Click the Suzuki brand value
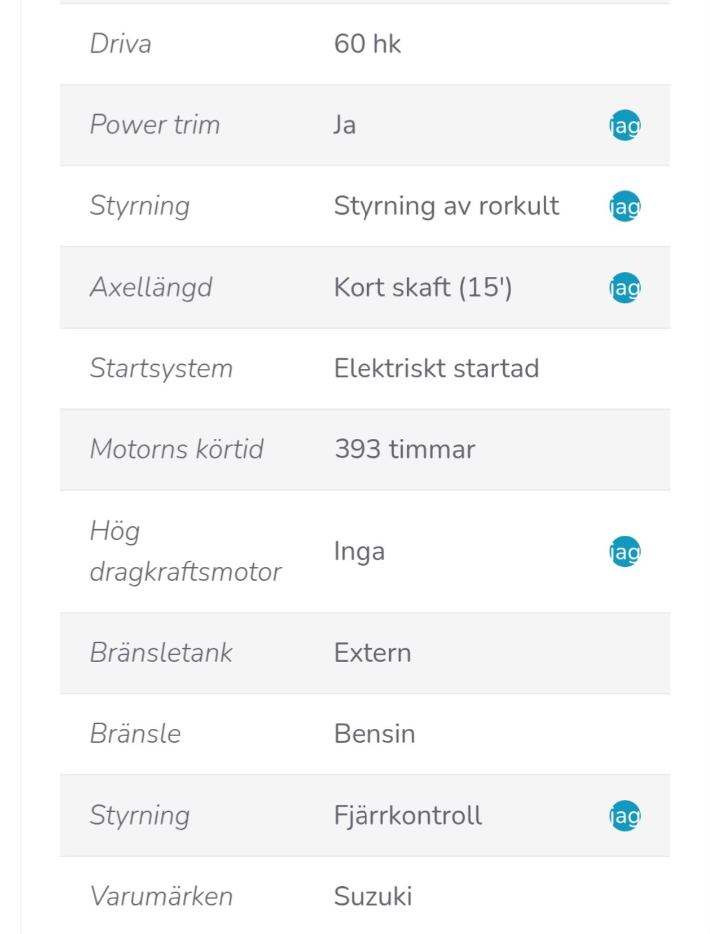710x934 pixels. pos(373,896)
